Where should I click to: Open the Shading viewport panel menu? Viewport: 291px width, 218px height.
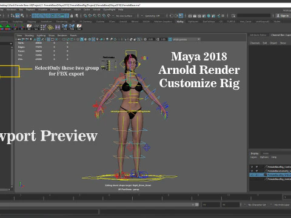29,35
